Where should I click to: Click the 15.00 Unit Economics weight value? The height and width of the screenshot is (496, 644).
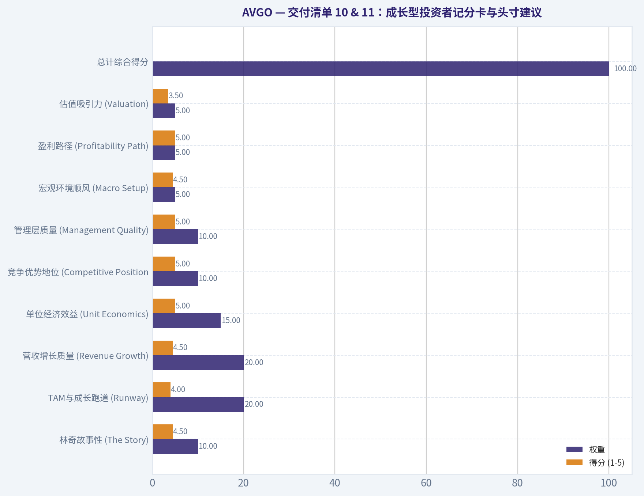click(x=231, y=320)
